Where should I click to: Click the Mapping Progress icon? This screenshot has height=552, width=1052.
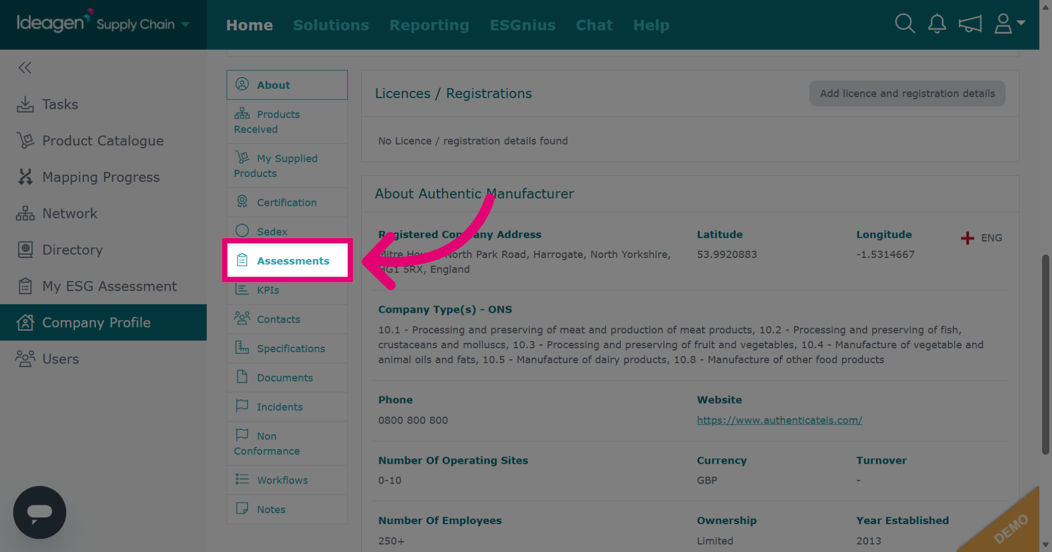click(25, 176)
